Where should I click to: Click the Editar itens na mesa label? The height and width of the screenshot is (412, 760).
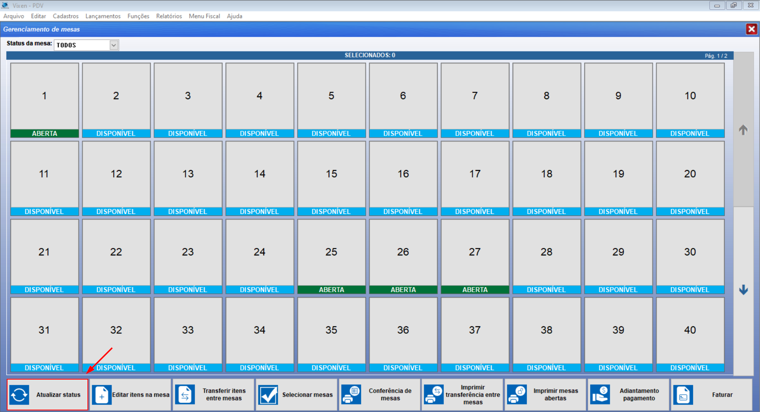(141, 395)
